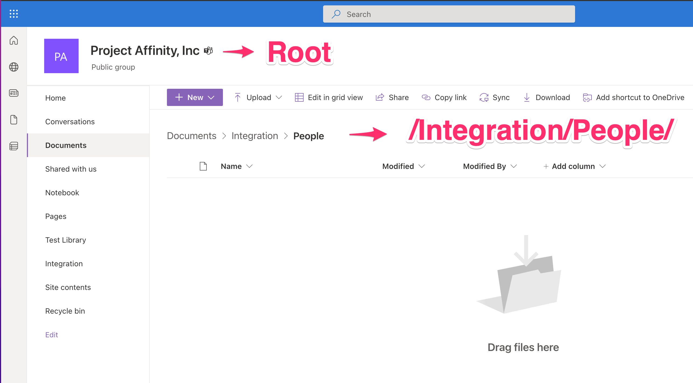Screen dimensions: 693x383
Task: Click the Edit navigation link
Action: pyautogui.click(x=51, y=334)
